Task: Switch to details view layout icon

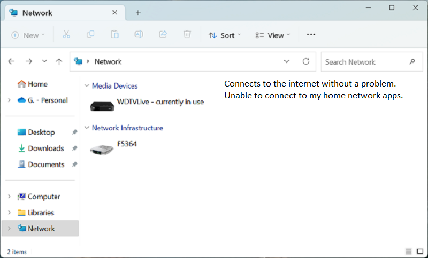Action: [409, 251]
